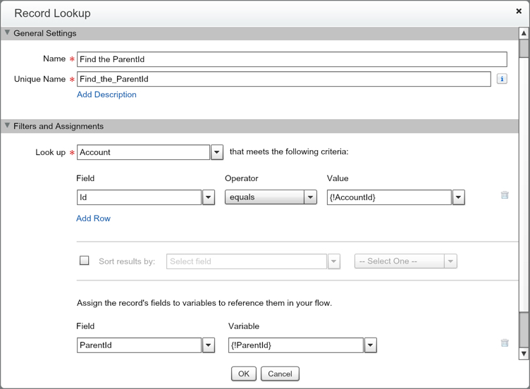The image size is (530, 389).
Task: Delete the ParentId assignment row
Action: point(505,343)
